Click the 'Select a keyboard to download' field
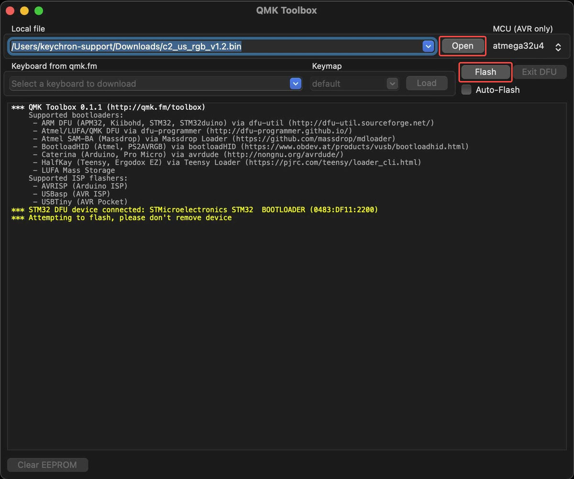574x479 pixels. tap(148, 84)
